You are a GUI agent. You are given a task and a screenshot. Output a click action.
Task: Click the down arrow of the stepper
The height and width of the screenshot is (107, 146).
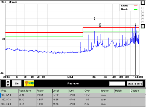point(8,85)
